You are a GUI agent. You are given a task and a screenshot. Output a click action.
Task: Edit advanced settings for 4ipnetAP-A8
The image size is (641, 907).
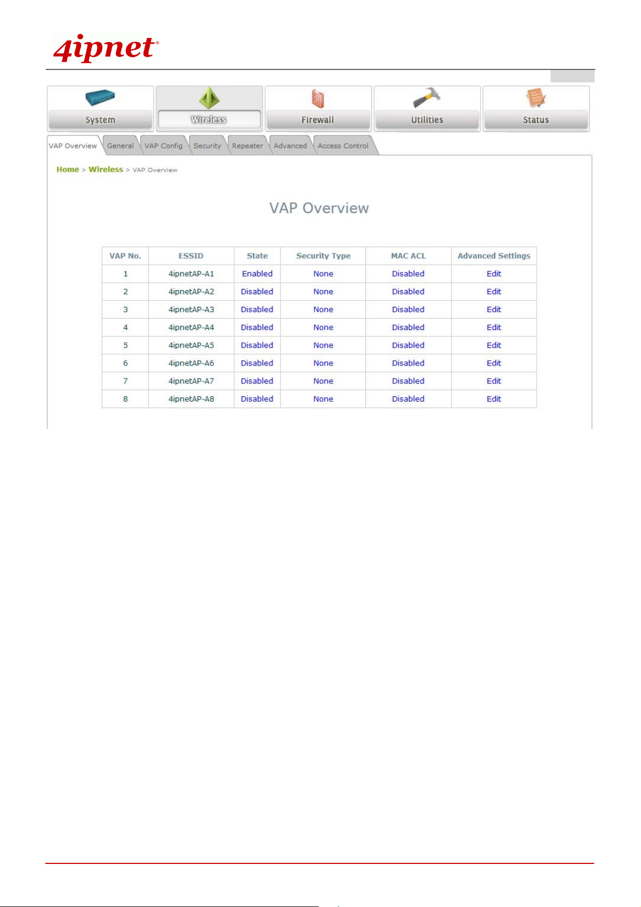click(x=494, y=399)
